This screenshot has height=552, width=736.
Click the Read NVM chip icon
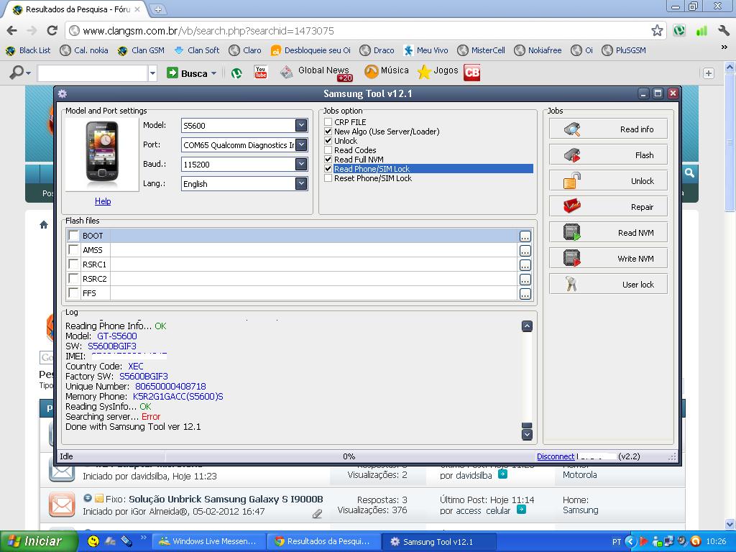click(572, 232)
